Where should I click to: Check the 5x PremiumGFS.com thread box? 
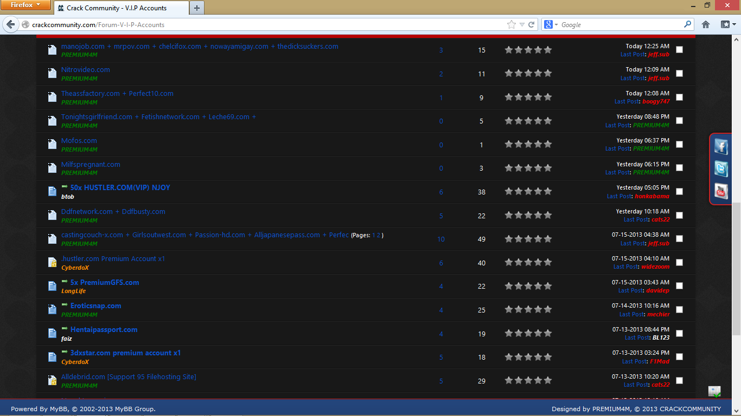coord(679,285)
